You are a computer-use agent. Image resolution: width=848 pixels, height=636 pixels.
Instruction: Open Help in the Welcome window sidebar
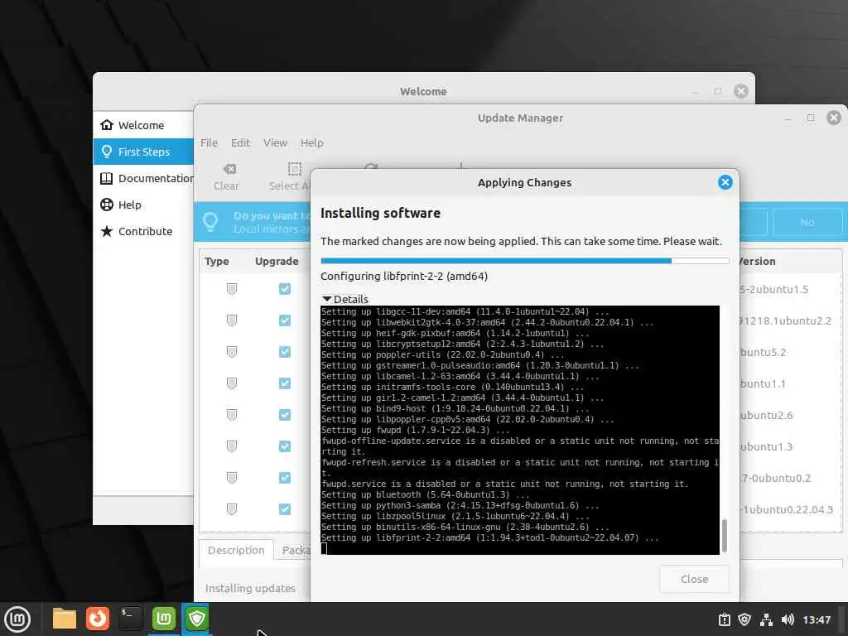point(142,205)
